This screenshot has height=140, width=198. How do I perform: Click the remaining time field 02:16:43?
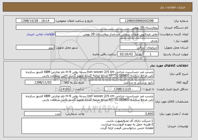[x=126, y=54]
